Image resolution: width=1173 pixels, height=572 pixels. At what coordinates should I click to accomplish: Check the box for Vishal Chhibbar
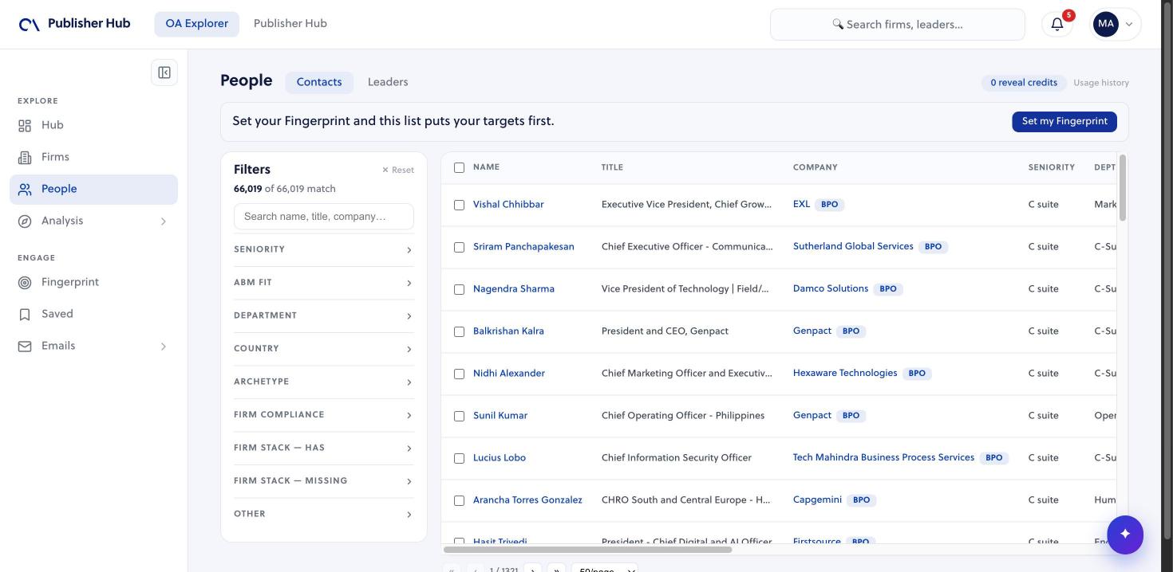459,205
